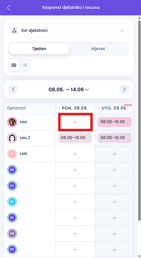
Task: Select the Tjedan tab
Action: 39,49
